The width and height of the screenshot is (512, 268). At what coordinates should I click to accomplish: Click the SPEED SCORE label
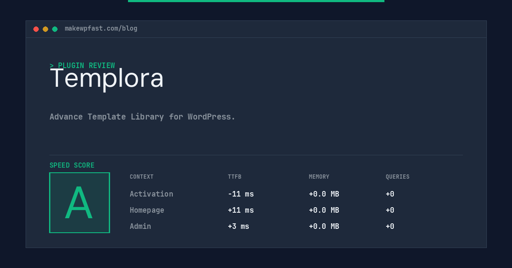pos(72,165)
